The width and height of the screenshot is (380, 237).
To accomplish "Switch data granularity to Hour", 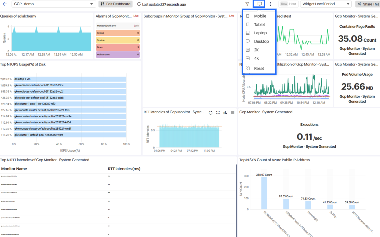I will (292, 4).
